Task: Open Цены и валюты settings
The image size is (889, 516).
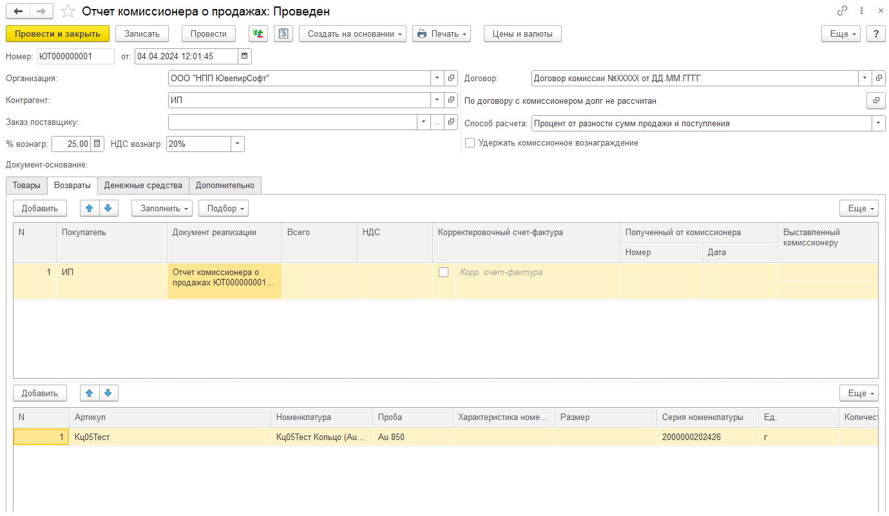Action: [x=522, y=33]
